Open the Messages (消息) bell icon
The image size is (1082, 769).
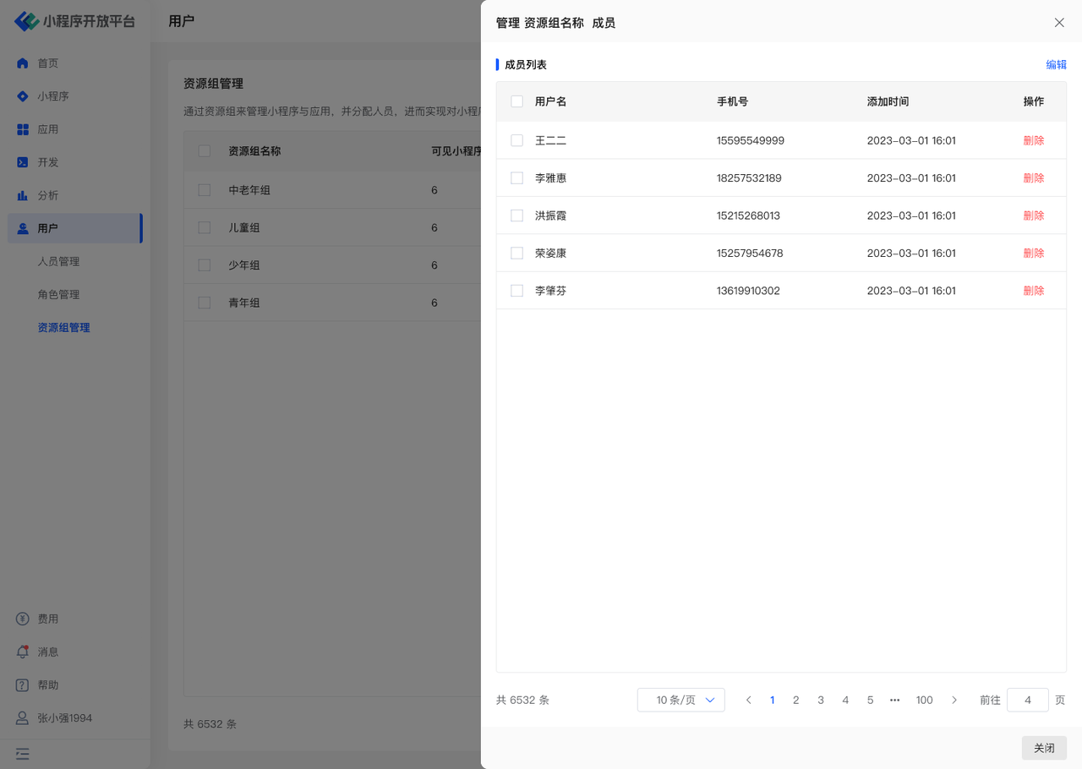tap(23, 652)
